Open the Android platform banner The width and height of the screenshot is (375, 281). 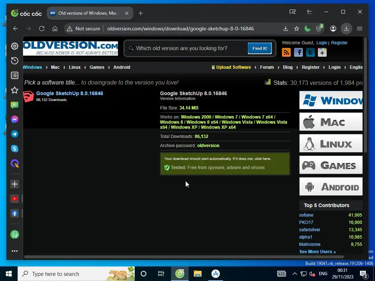[331, 186]
